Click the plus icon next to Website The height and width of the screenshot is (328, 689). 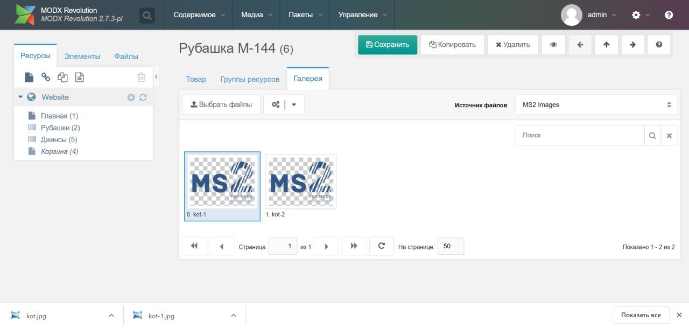(131, 97)
